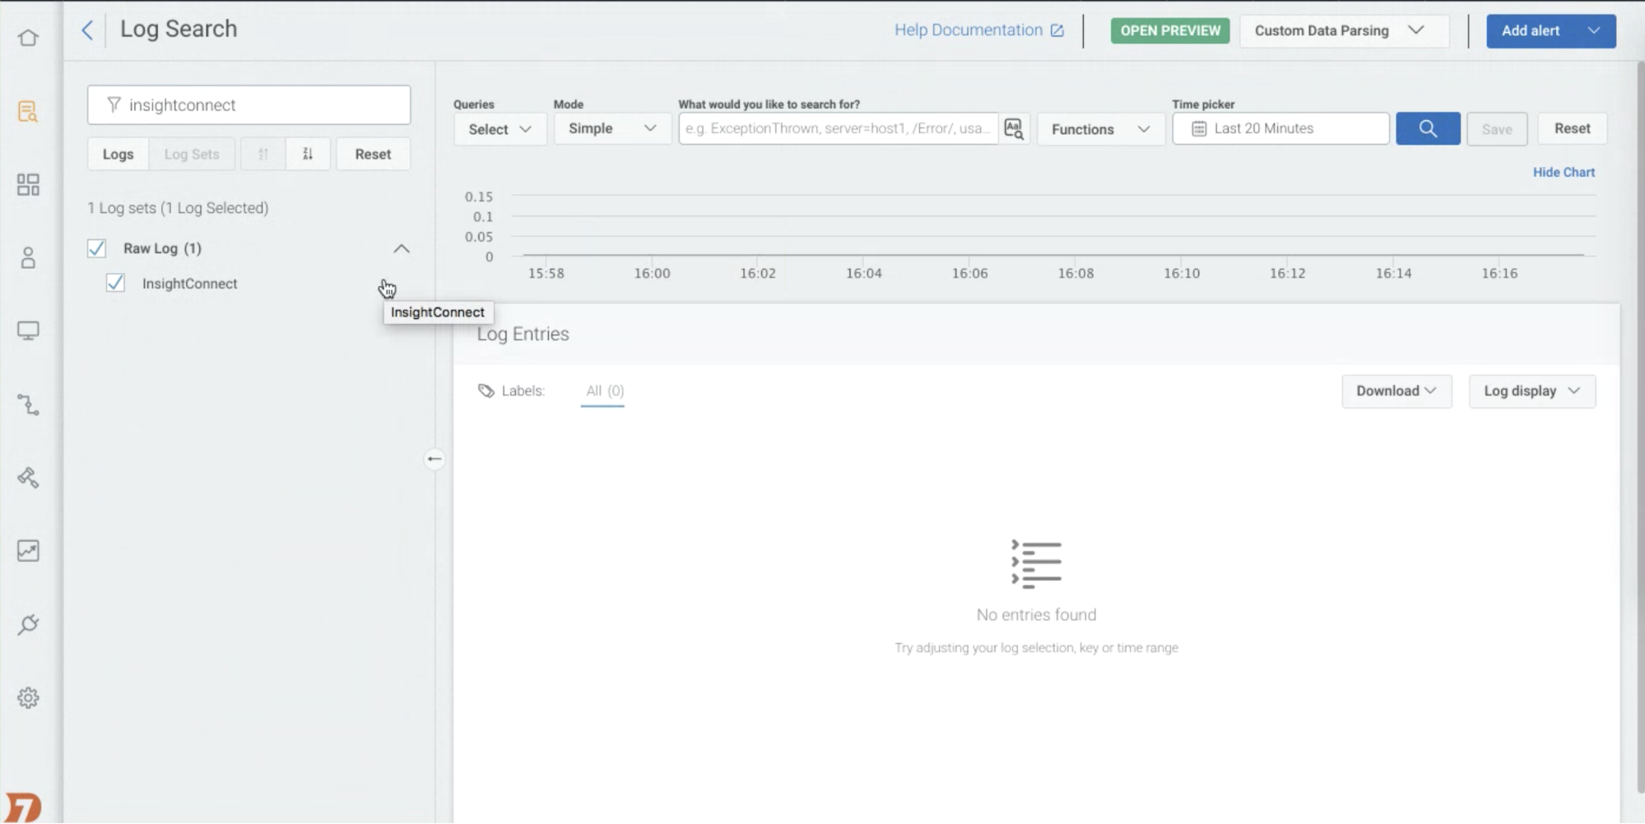Open the Assets monitor icon

coord(28,331)
